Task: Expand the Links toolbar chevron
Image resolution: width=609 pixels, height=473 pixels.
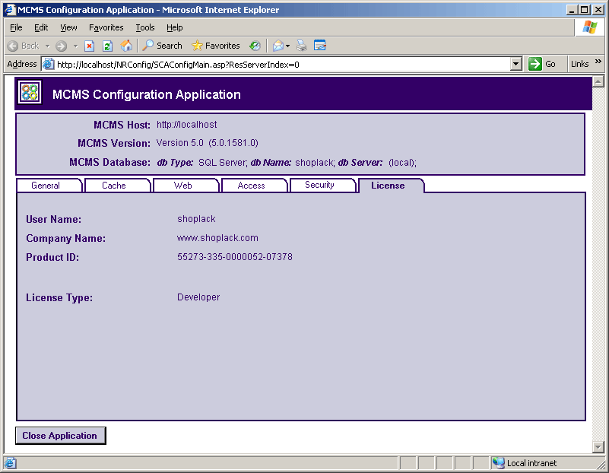Action: click(x=598, y=62)
